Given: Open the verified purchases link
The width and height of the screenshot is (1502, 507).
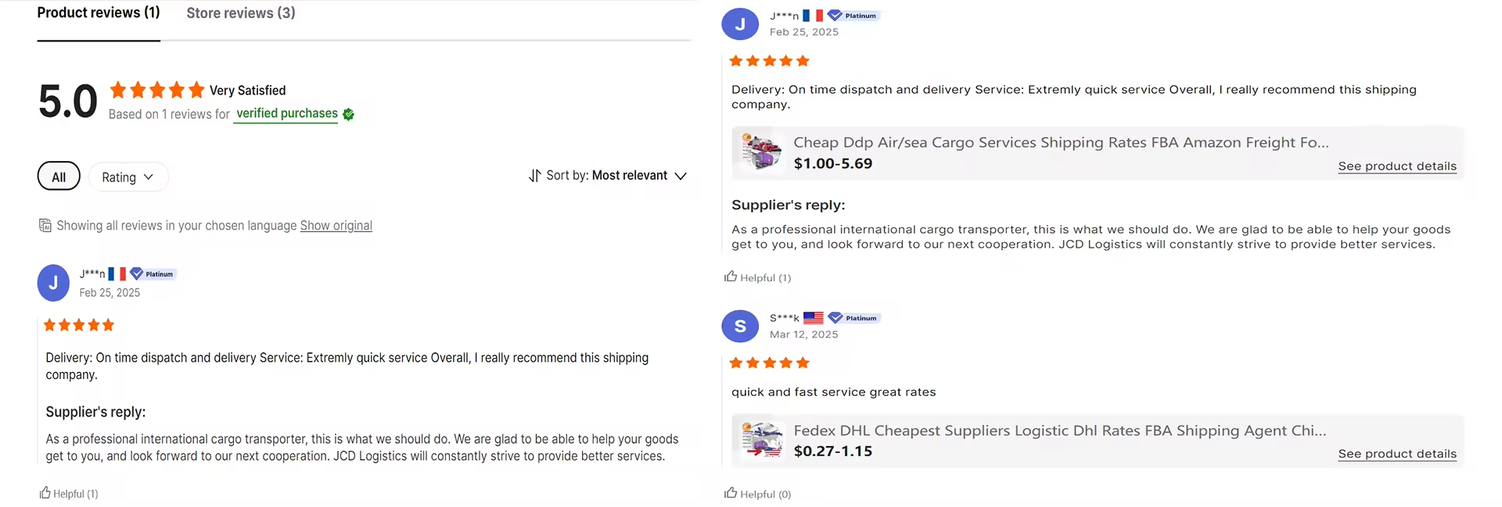Looking at the screenshot, I should [287, 114].
